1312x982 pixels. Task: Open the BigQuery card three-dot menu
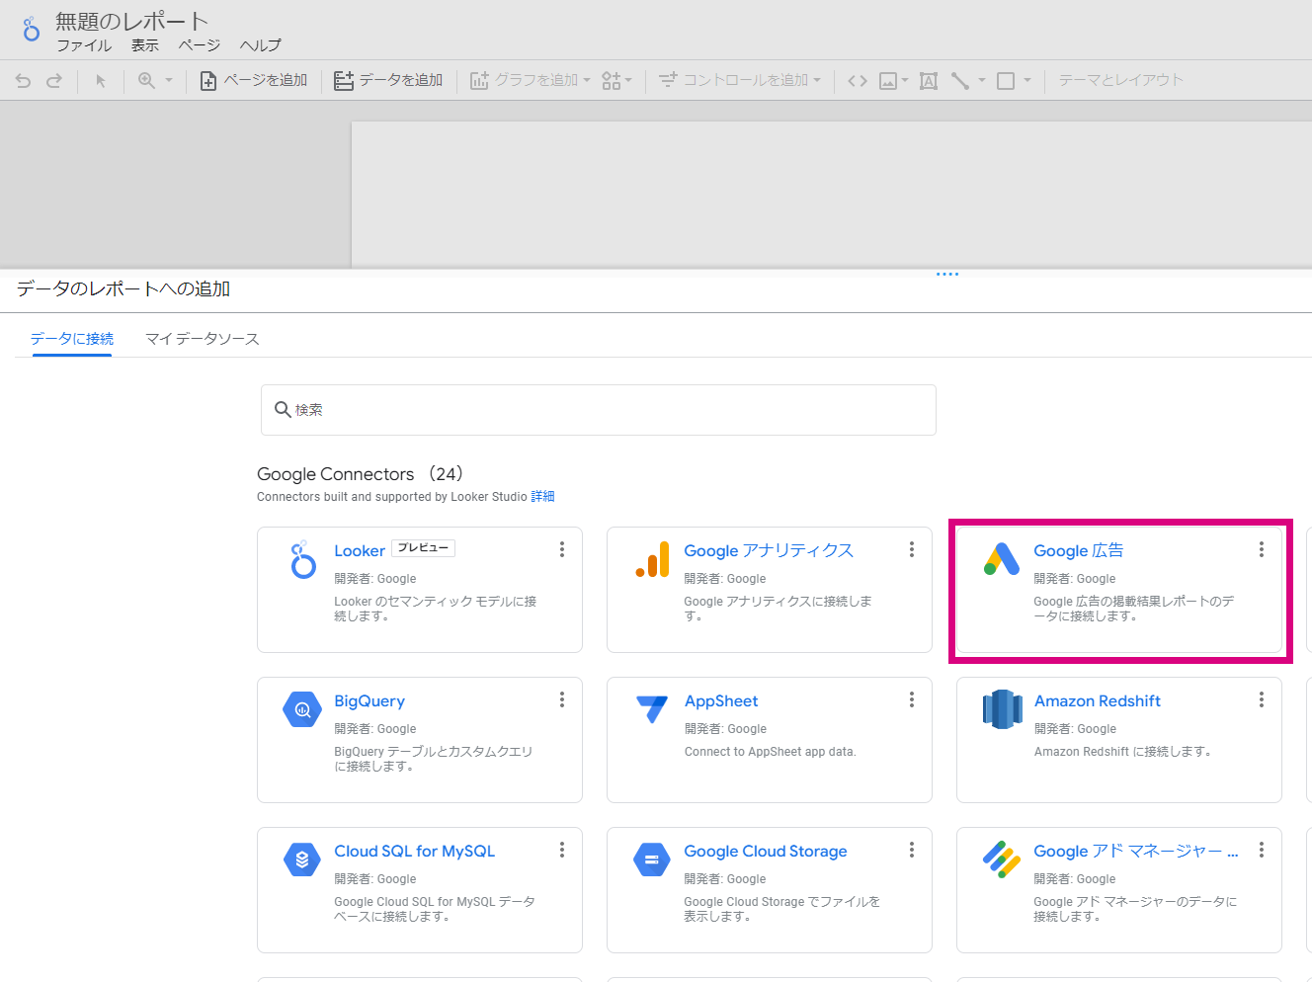pos(562,699)
